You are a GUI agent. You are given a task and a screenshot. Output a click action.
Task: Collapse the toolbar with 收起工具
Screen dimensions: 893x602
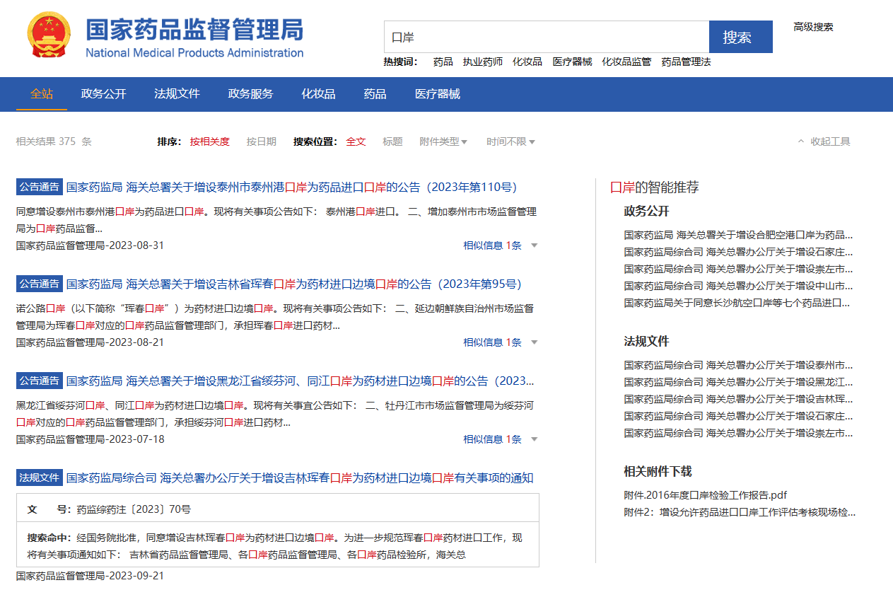(x=824, y=141)
